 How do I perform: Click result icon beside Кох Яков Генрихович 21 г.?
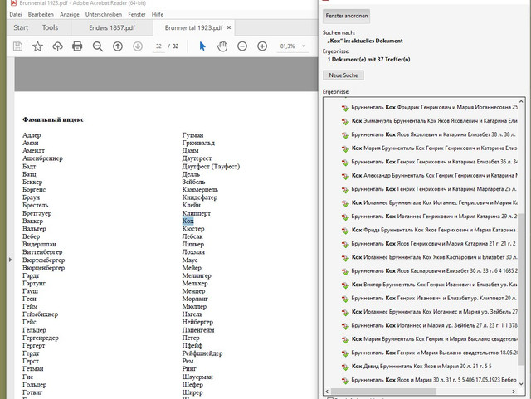pyautogui.click(x=345, y=244)
